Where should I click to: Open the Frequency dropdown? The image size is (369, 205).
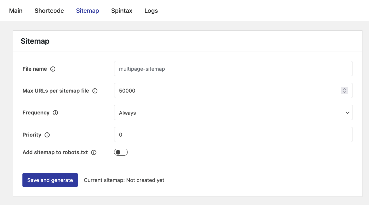(x=233, y=112)
